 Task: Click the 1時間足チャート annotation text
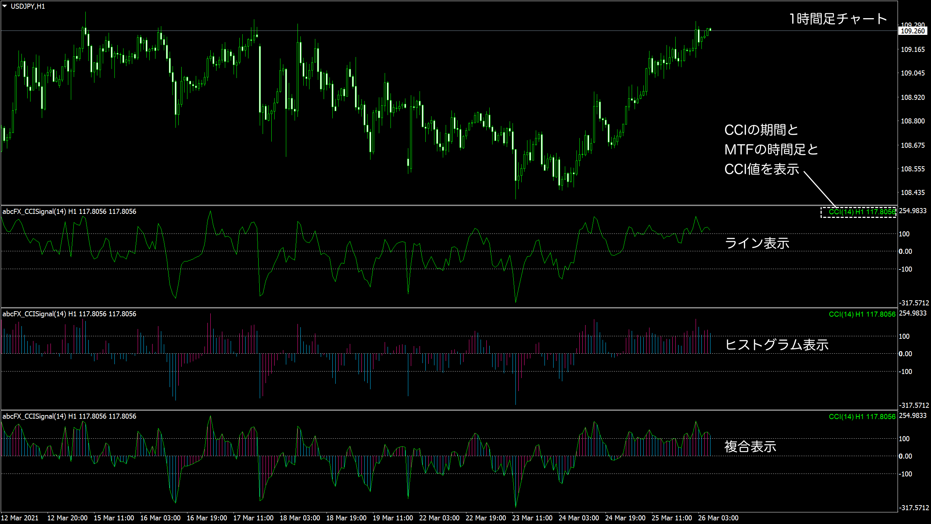coord(838,19)
